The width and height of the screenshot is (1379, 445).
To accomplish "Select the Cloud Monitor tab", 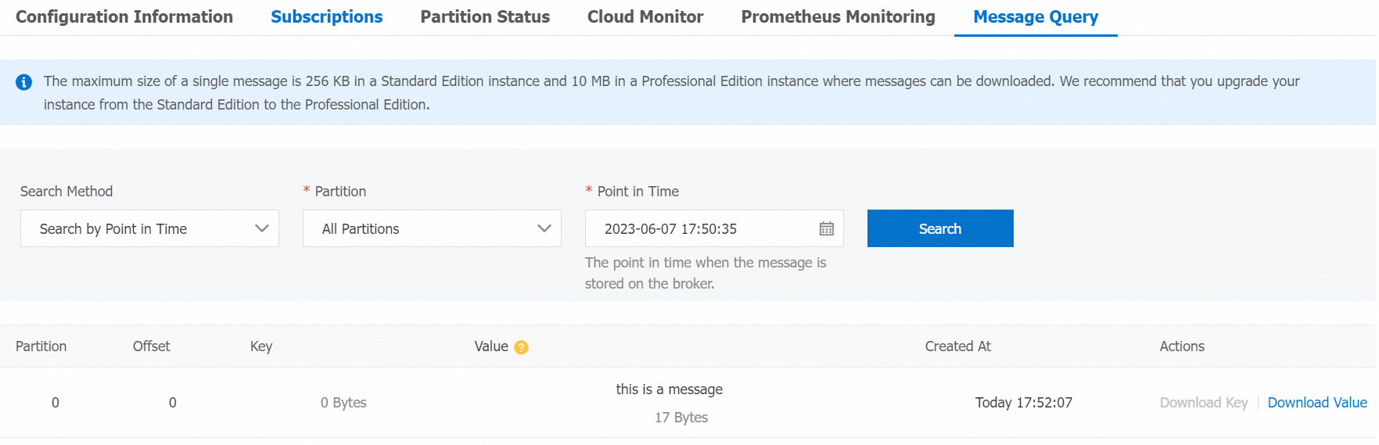I will tap(645, 17).
